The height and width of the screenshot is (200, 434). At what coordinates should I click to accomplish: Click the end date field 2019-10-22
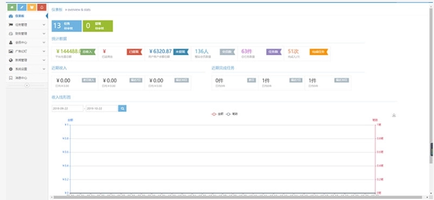pos(102,108)
